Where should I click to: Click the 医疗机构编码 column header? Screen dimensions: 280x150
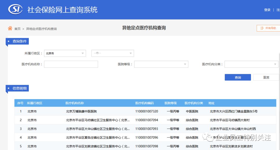coord(144,103)
